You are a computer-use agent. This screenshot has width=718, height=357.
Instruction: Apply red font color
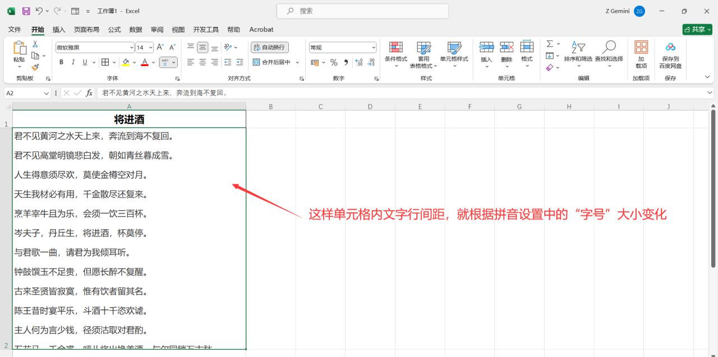(x=145, y=62)
